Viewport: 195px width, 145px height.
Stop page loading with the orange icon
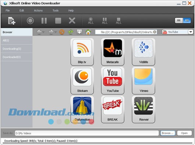coord(62,32)
